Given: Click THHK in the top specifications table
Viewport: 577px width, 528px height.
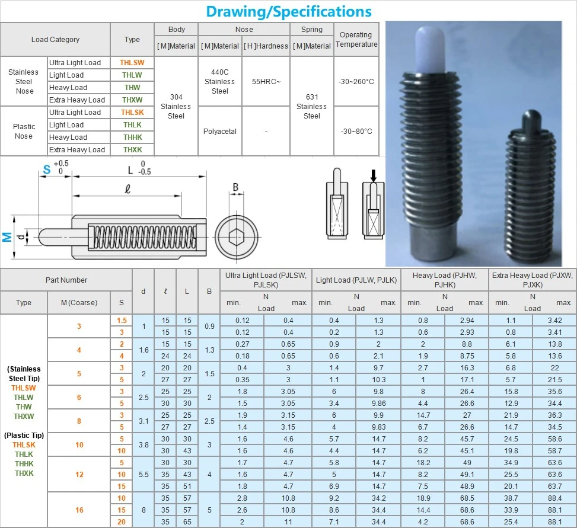Looking at the screenshot, I should click(132, 137).
